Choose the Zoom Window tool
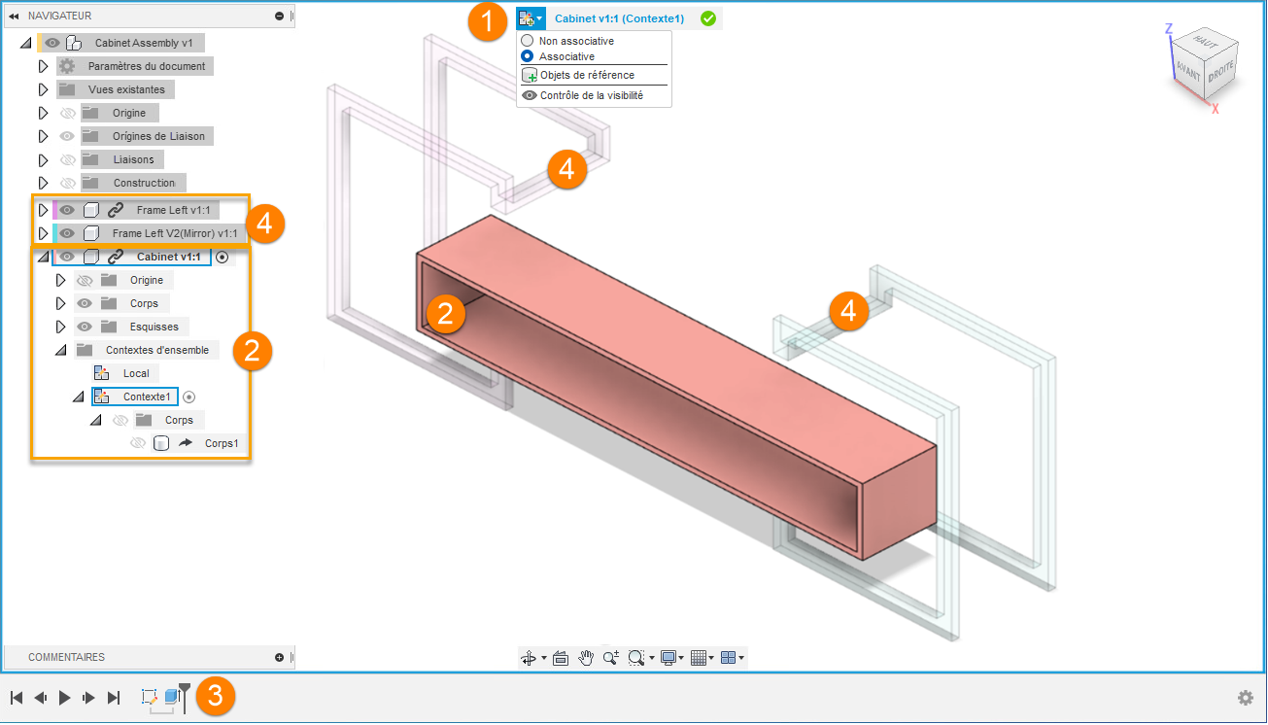The image size is (1268, 725). [x=636, y=658]
